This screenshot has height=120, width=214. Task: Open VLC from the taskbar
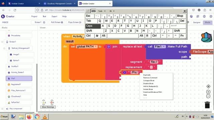(45, 117)
